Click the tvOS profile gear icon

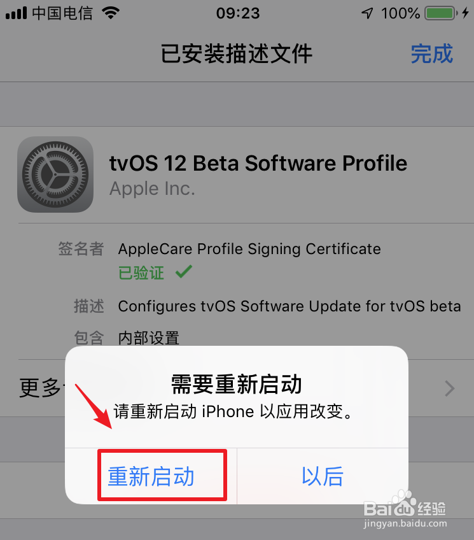[x=55, y=174]
